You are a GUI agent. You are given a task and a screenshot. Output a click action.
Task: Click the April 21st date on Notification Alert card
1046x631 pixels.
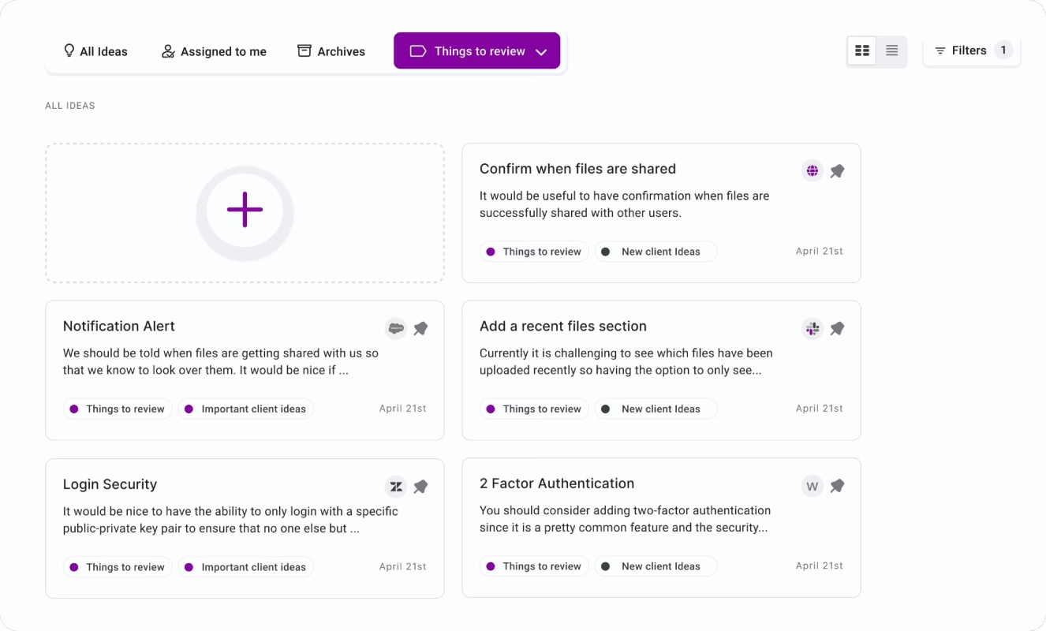tap(403, 409)
